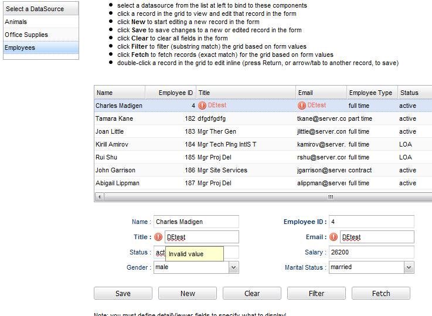Click error icon beside Email form field
The width and height of the screenshot is (432, 316).
[x=334, y=237]
